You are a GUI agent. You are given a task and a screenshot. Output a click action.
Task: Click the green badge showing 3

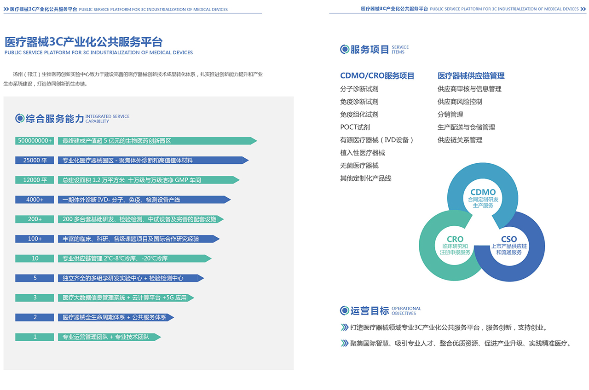click(x=35, y=298)
